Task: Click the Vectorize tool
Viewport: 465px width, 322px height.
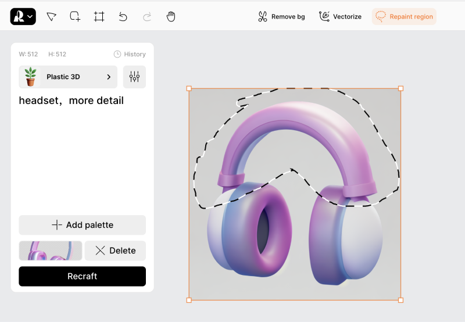Action: tap(340, 17)
